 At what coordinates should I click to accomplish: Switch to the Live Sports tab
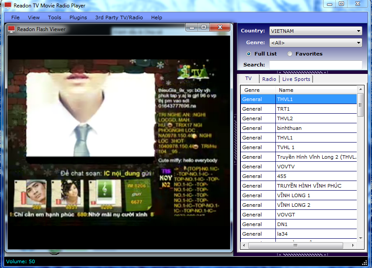[x=296, y=79]
